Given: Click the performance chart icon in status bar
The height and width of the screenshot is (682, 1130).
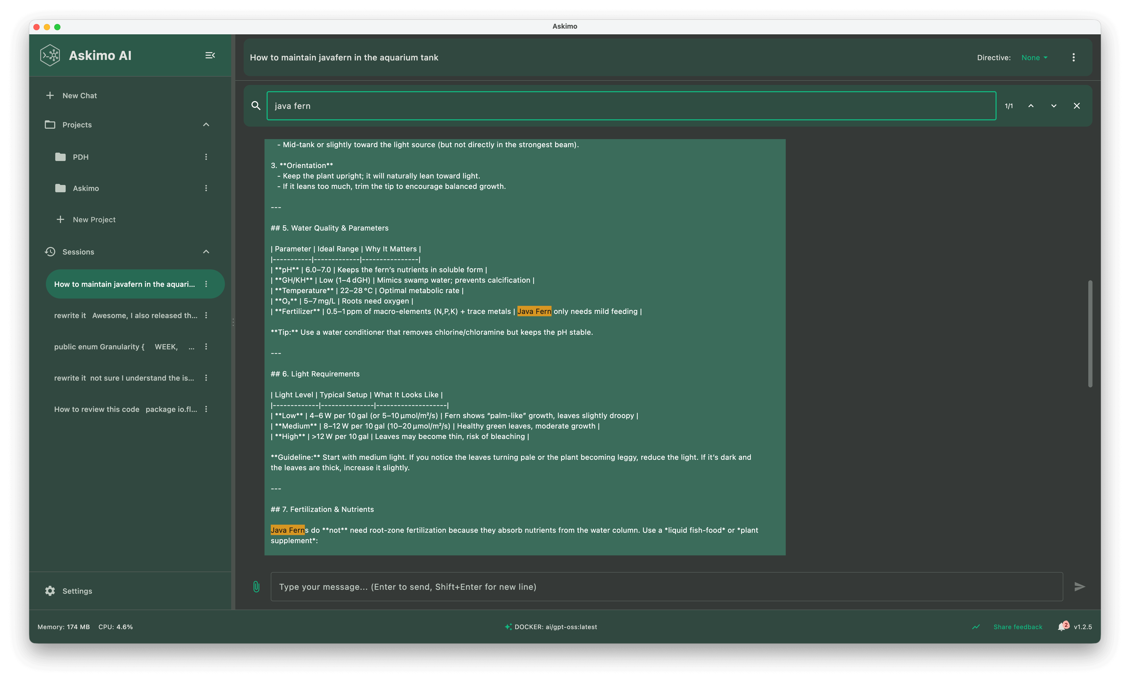Looking at the screenshot, I should pos(976,627).
